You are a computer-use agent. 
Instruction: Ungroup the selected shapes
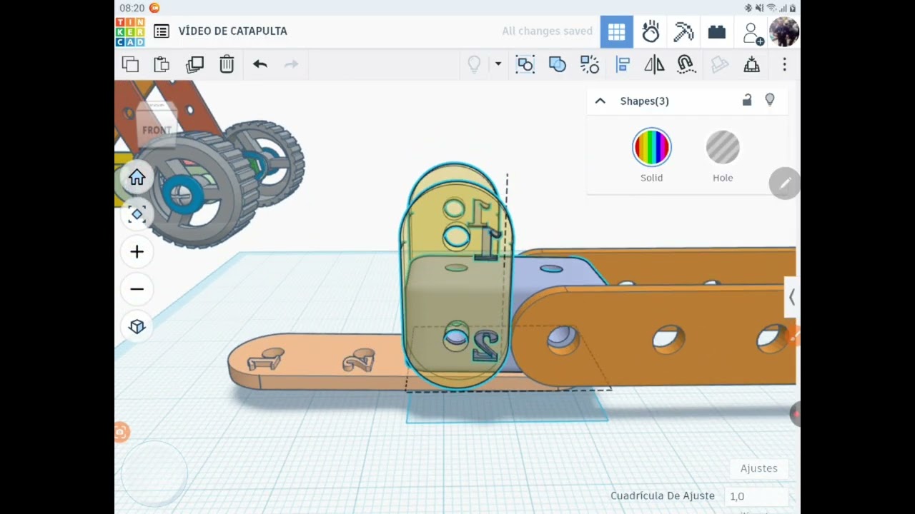590,64
